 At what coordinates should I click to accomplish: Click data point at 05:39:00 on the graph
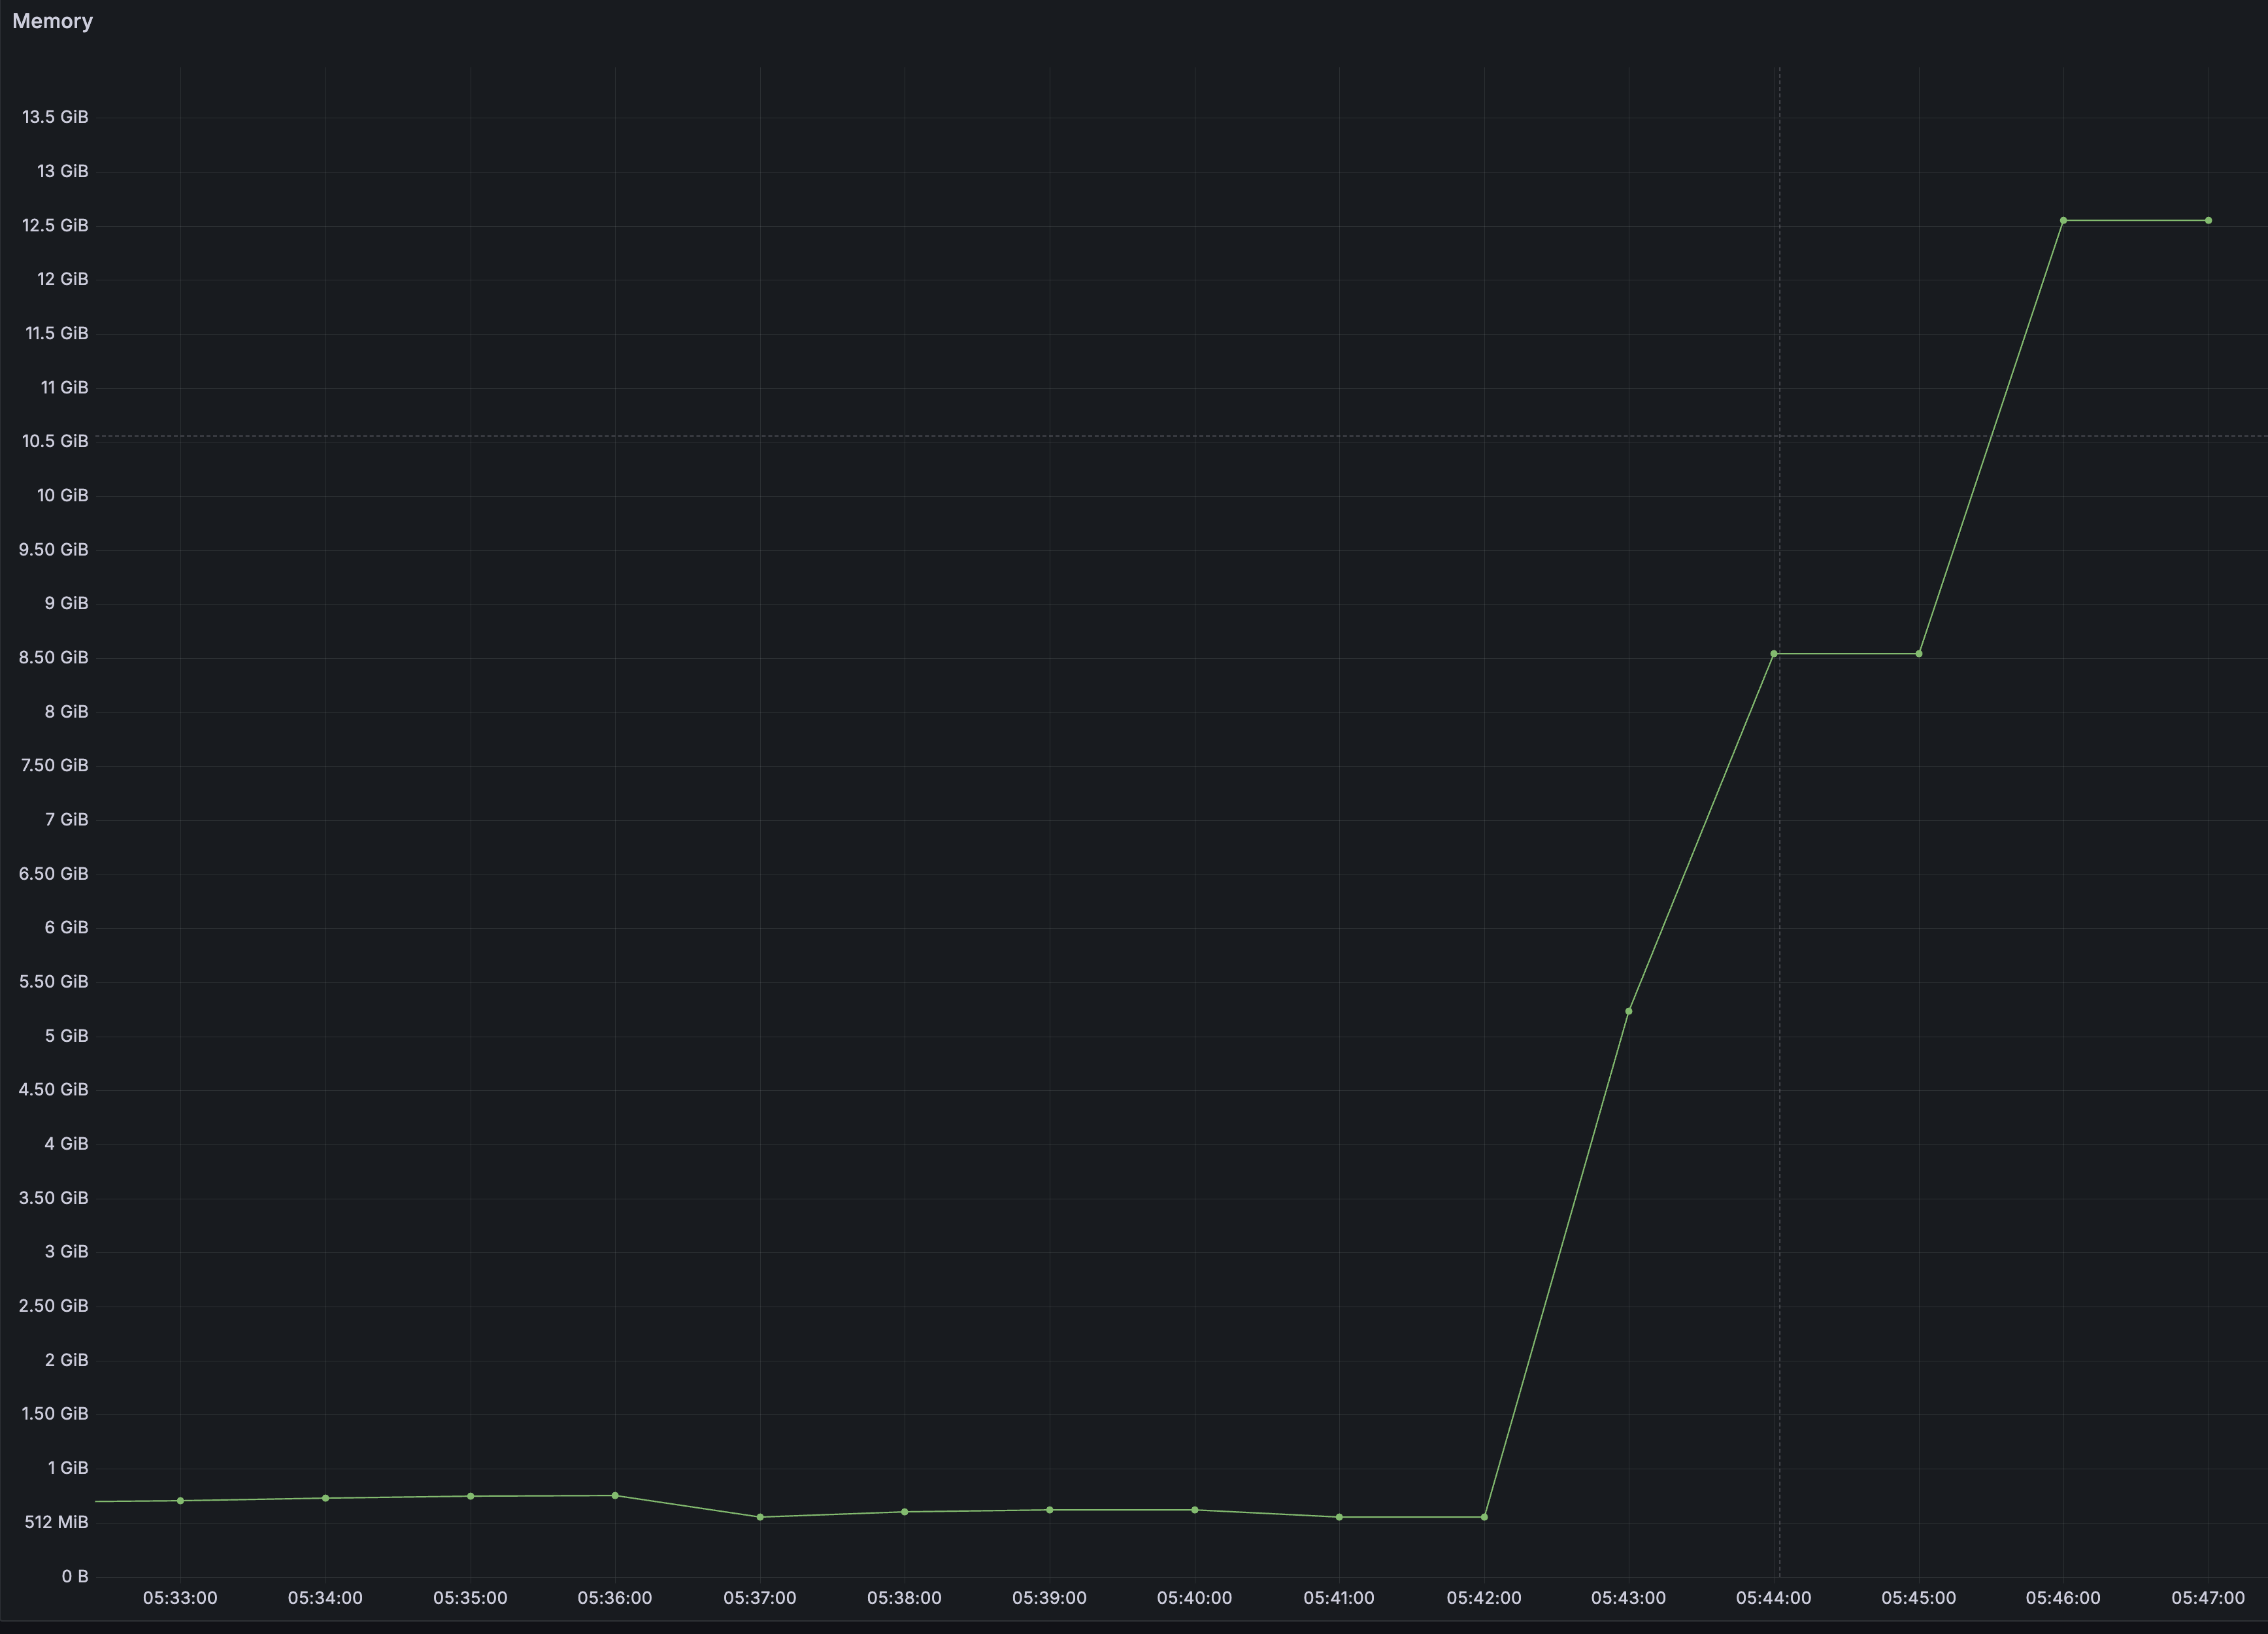coord(1049,1510)
